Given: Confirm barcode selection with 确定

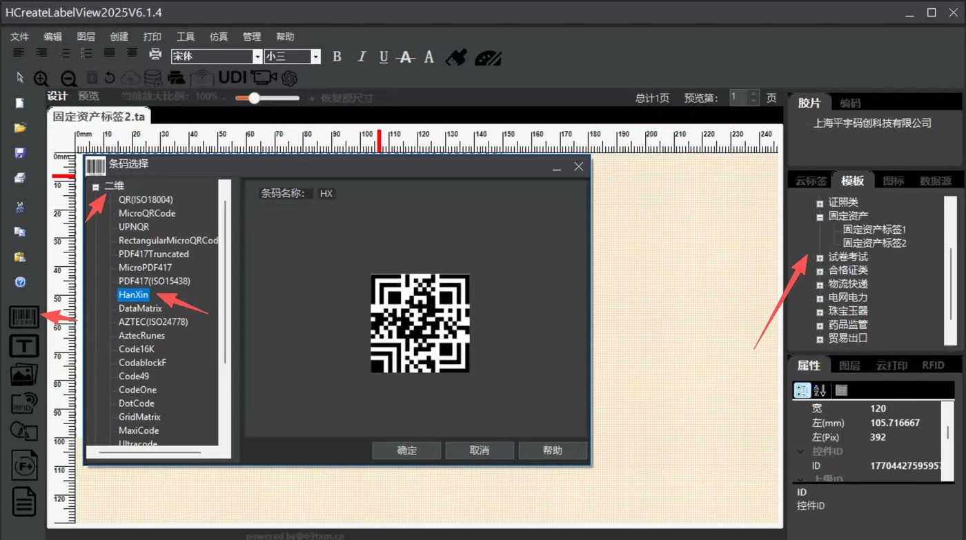Looking at the screenshot, I should pos(406,450).
